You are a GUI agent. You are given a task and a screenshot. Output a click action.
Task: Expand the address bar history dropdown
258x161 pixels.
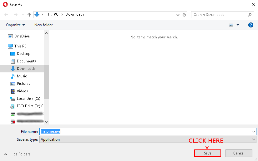point(178,15)
